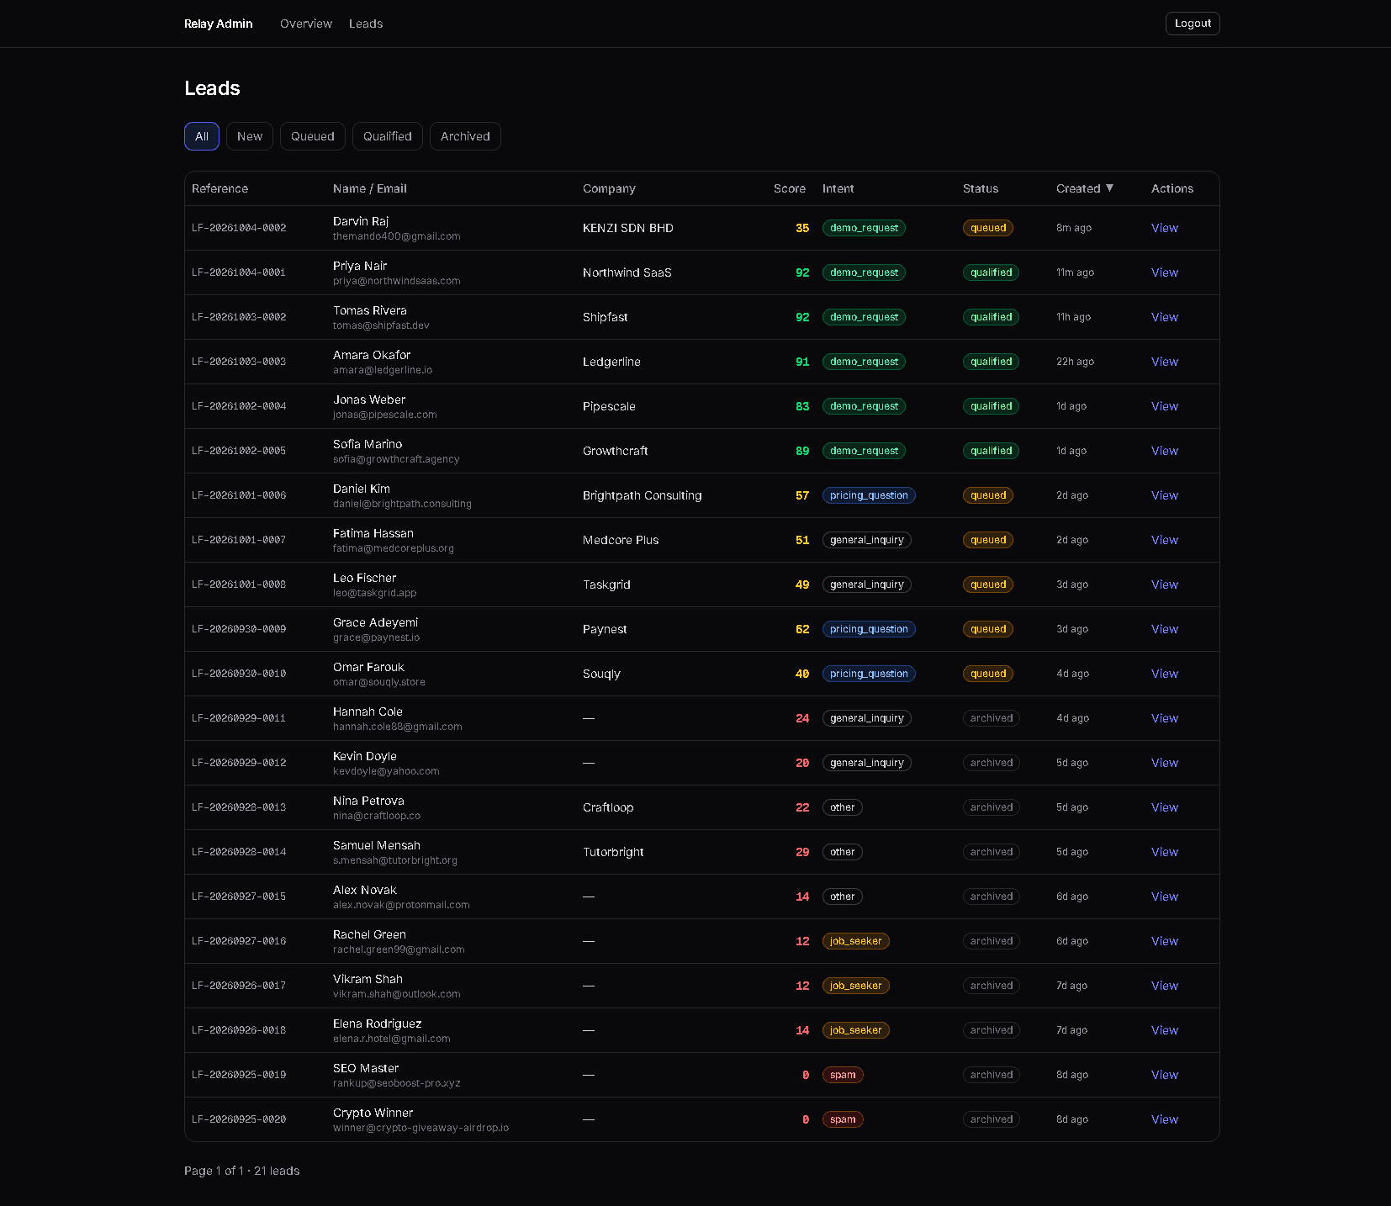View Darvin Raj's lead details
Image resolution: width=1391 pixels, height=1206 pixels.
tap(1165, 228)
